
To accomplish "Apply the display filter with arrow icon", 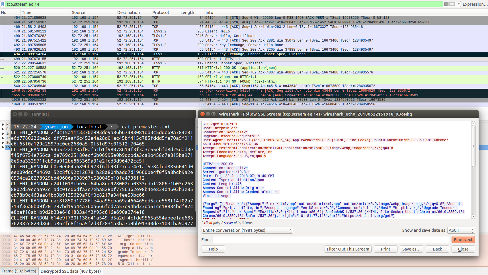I will 452,4.
